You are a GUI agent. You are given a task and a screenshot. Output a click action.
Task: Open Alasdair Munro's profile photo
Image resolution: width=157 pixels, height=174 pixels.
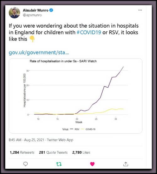point(14,13)
